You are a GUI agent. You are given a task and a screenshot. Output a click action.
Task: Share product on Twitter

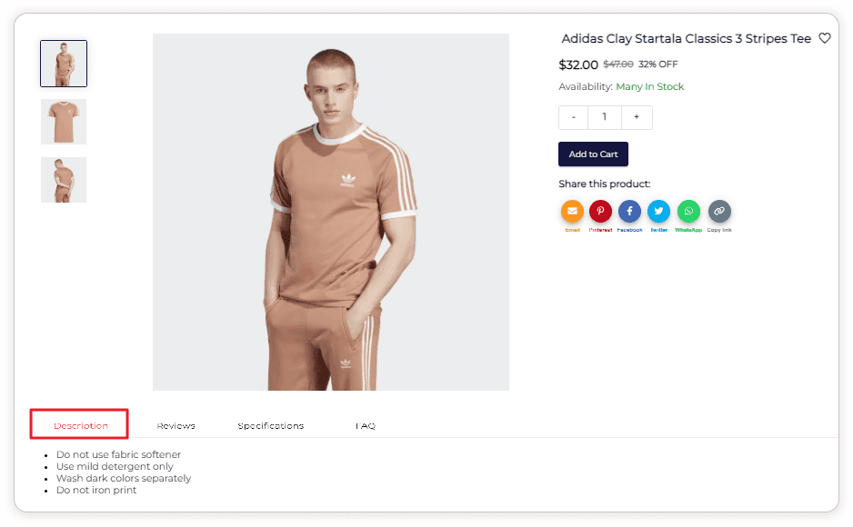[x=658, y=212]
